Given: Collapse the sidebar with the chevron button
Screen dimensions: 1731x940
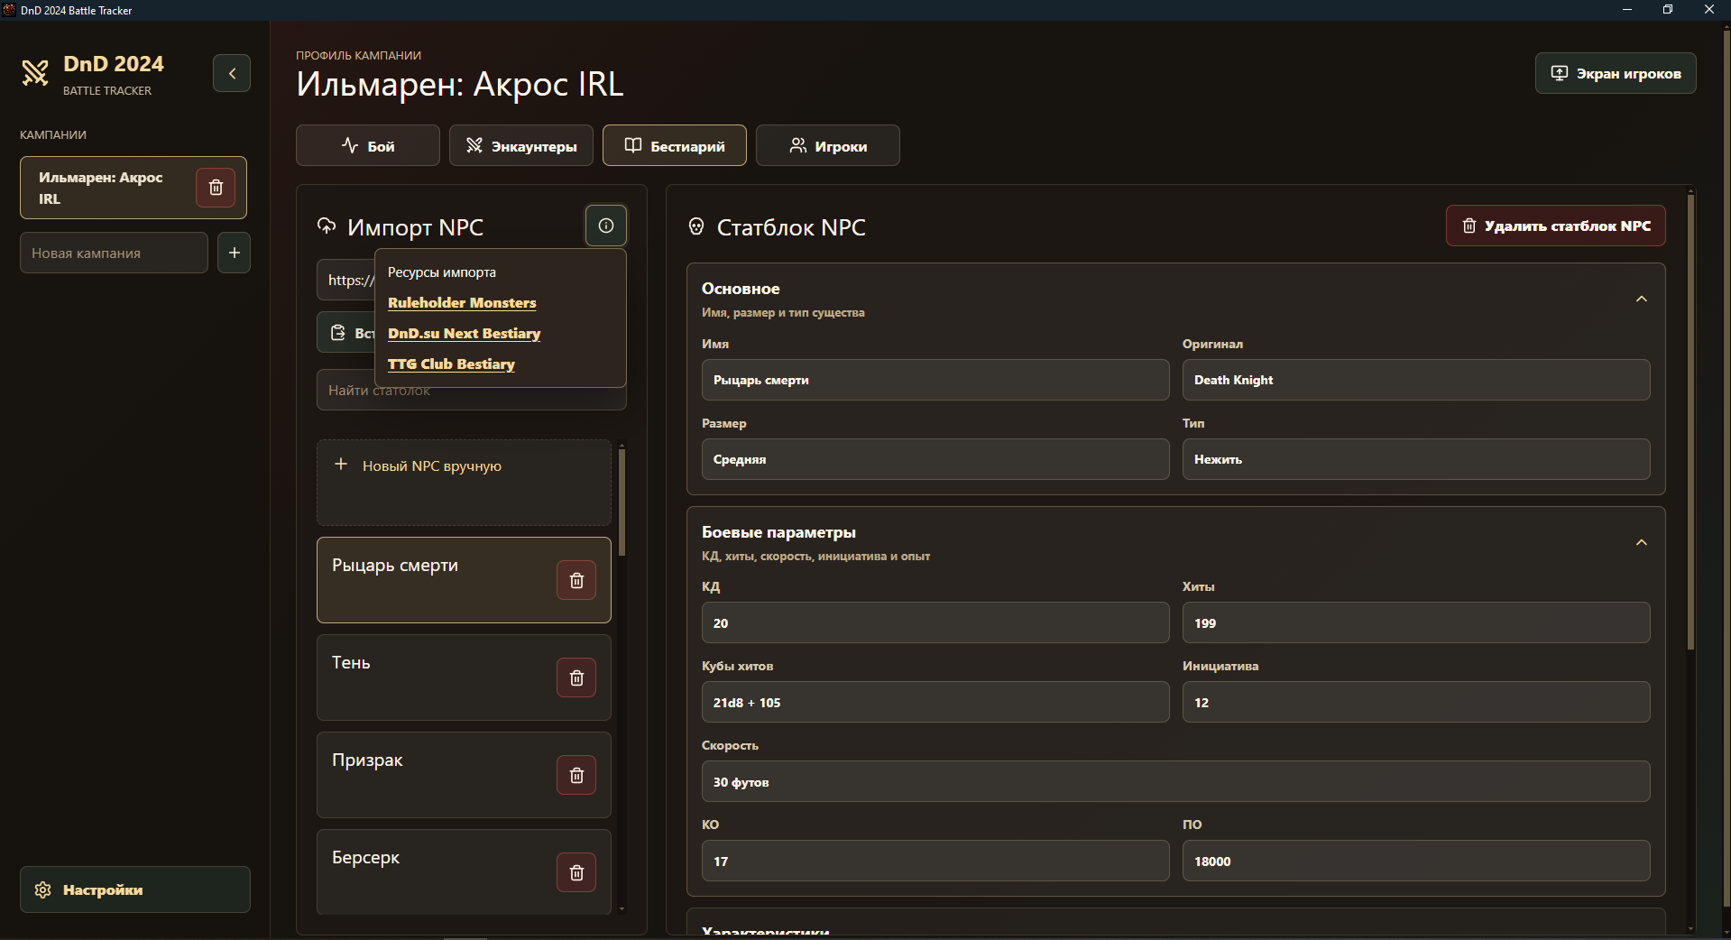Looking at the screenshot, I should coord(232,73).
